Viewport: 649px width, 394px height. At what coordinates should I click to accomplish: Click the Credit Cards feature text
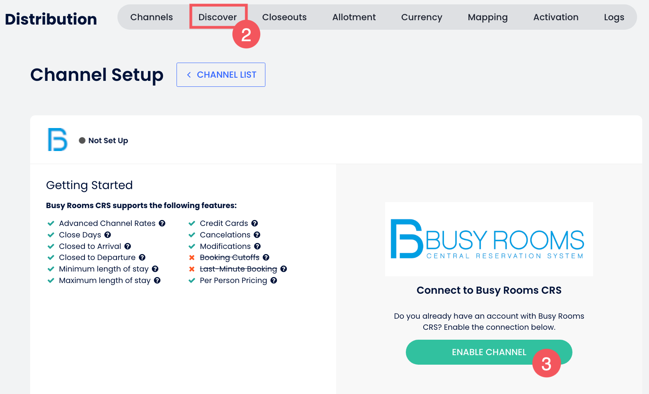224,223
